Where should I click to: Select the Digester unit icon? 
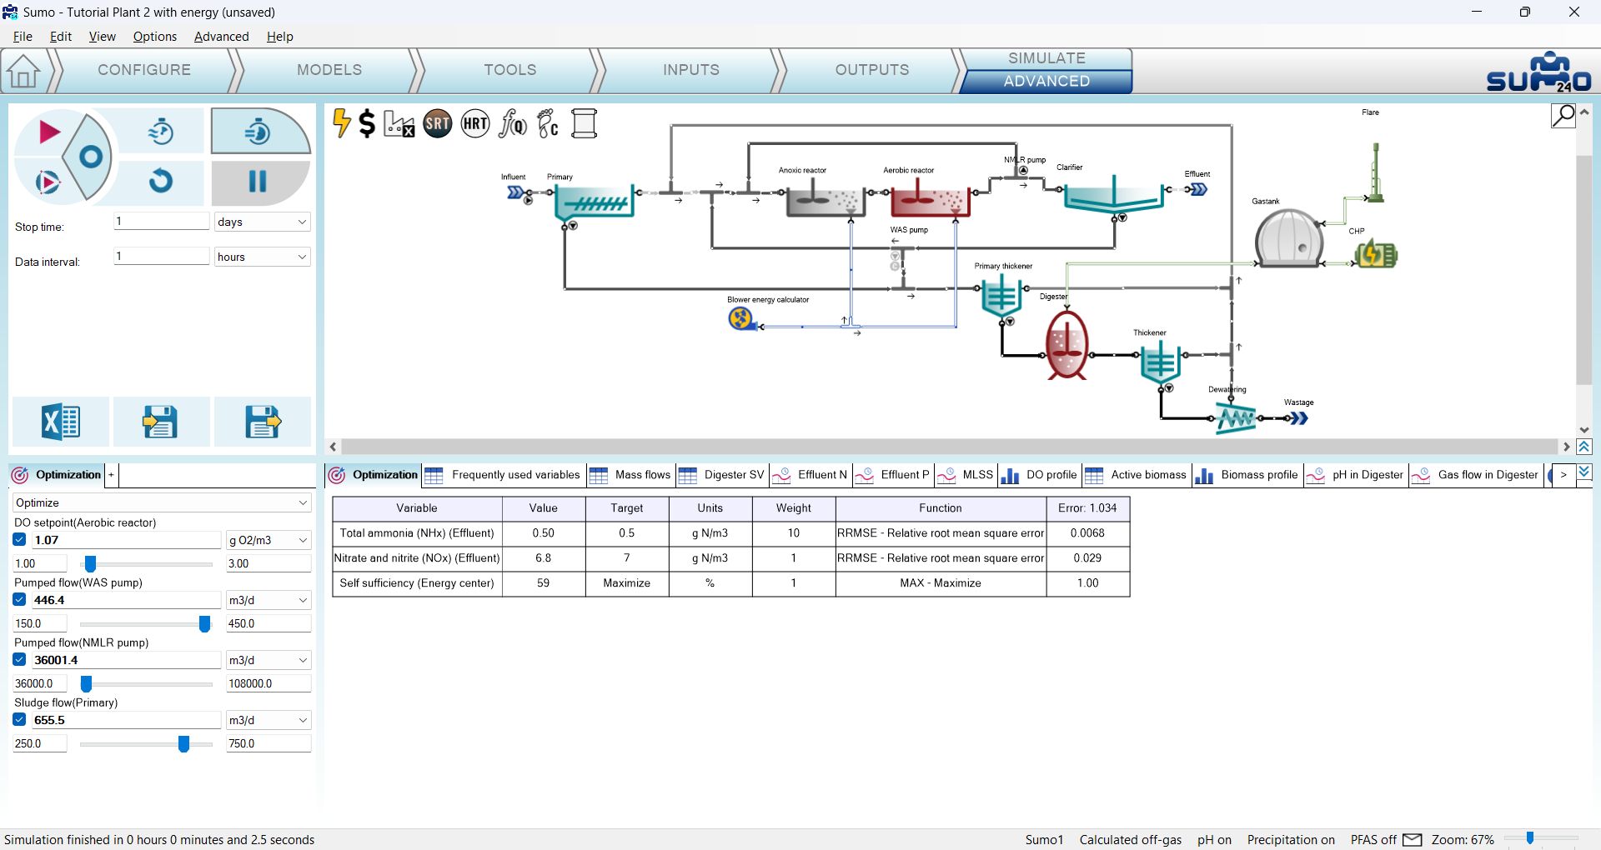coord(1066,344)
